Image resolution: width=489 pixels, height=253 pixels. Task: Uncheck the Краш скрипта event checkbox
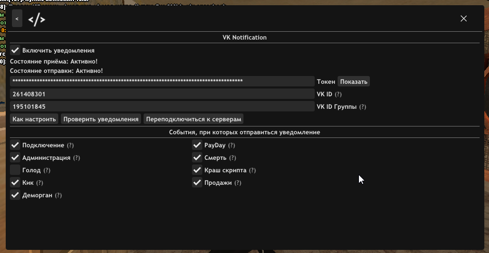197,170
